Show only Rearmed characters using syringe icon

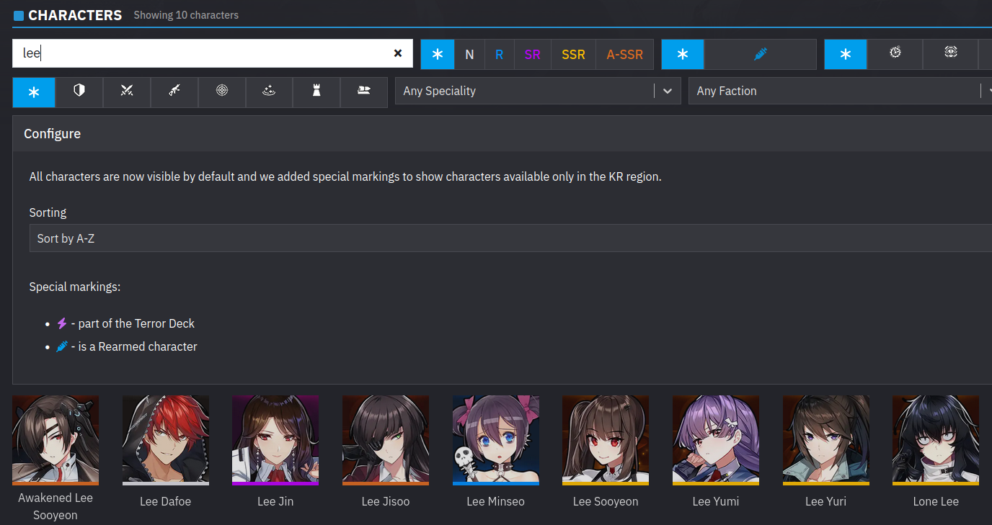pos(760,54)
